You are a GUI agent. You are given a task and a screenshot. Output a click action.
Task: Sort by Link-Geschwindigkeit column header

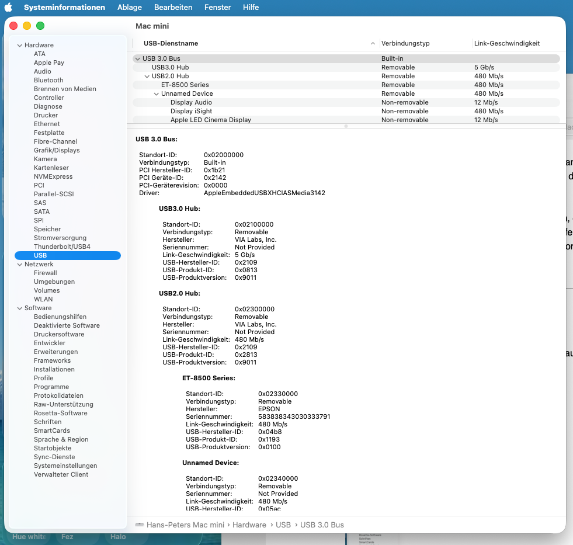(506, 43)
